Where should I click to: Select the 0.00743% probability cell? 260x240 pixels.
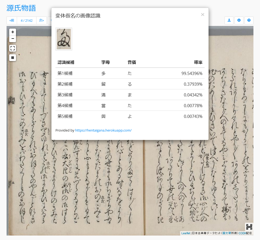(x=193, y=116)
